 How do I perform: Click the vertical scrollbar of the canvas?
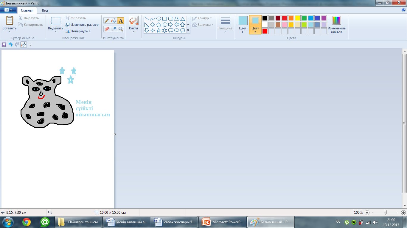point(405,123)
